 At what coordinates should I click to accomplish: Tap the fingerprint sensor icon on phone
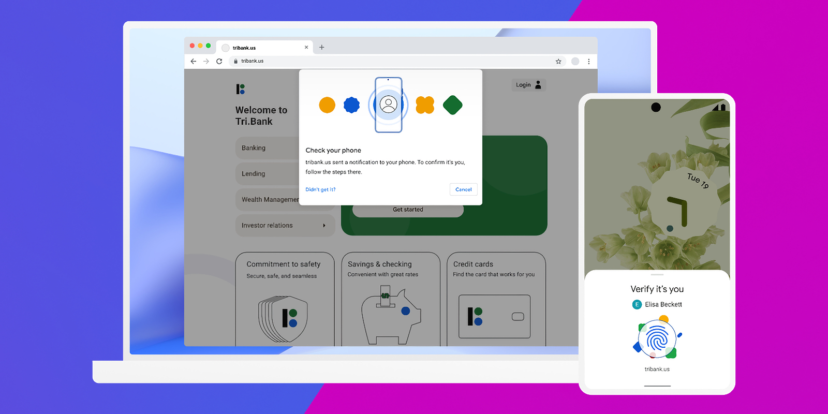[x=657, y=339]
